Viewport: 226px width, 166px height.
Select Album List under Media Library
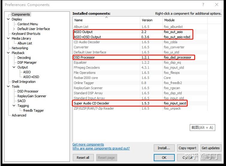25,43
